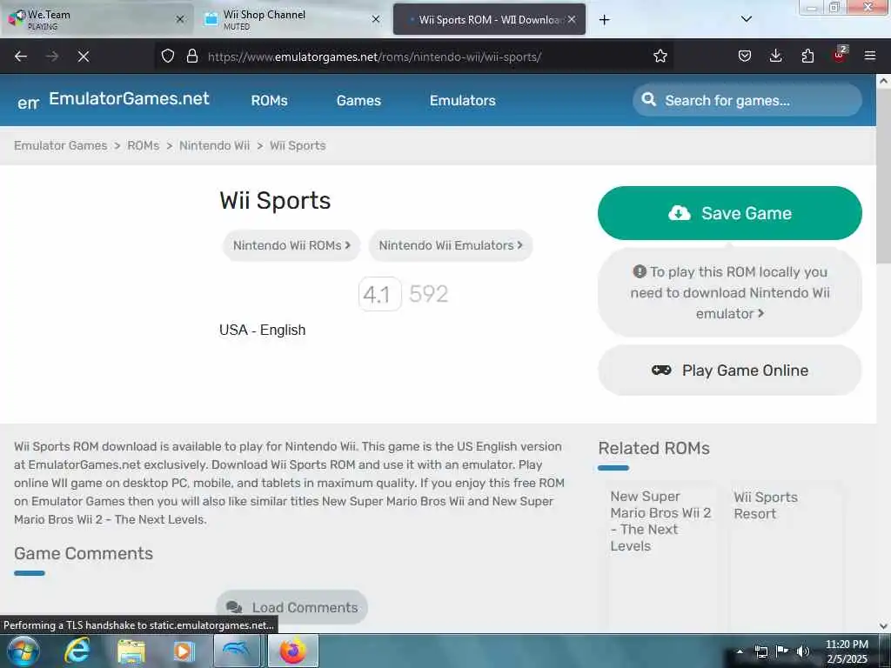891x668 pixels.
Task: Open Nintendo Wii ROMs pill link
Action: point(291,245)
